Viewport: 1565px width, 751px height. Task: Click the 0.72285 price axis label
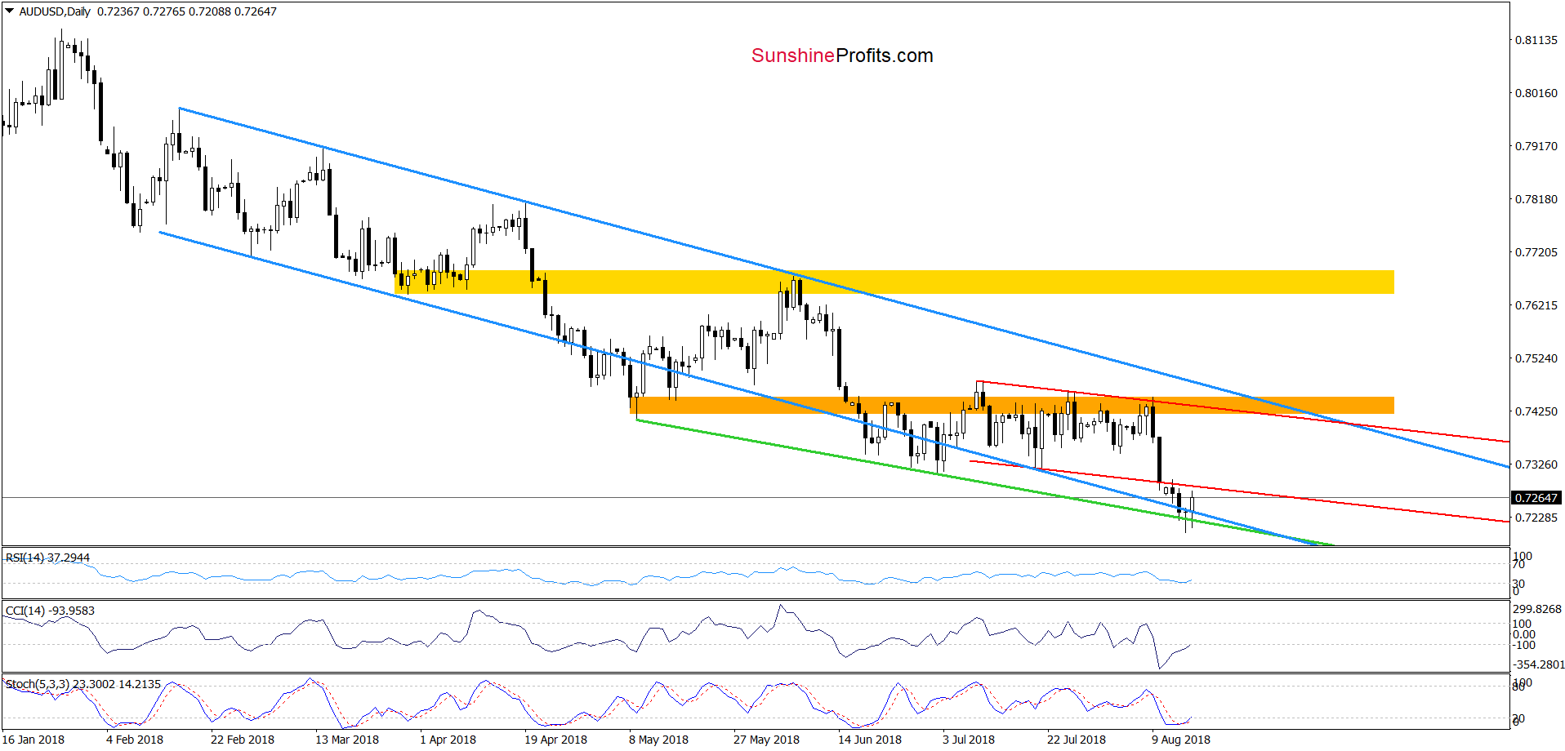click(x=1536, y=518)
